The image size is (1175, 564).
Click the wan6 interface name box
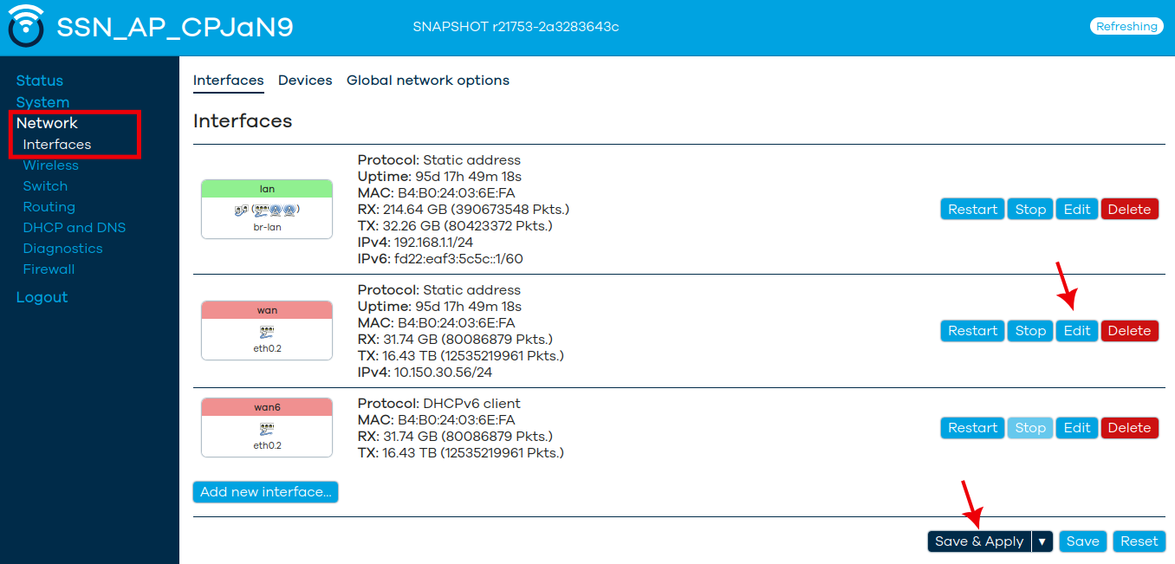(267, 407)
